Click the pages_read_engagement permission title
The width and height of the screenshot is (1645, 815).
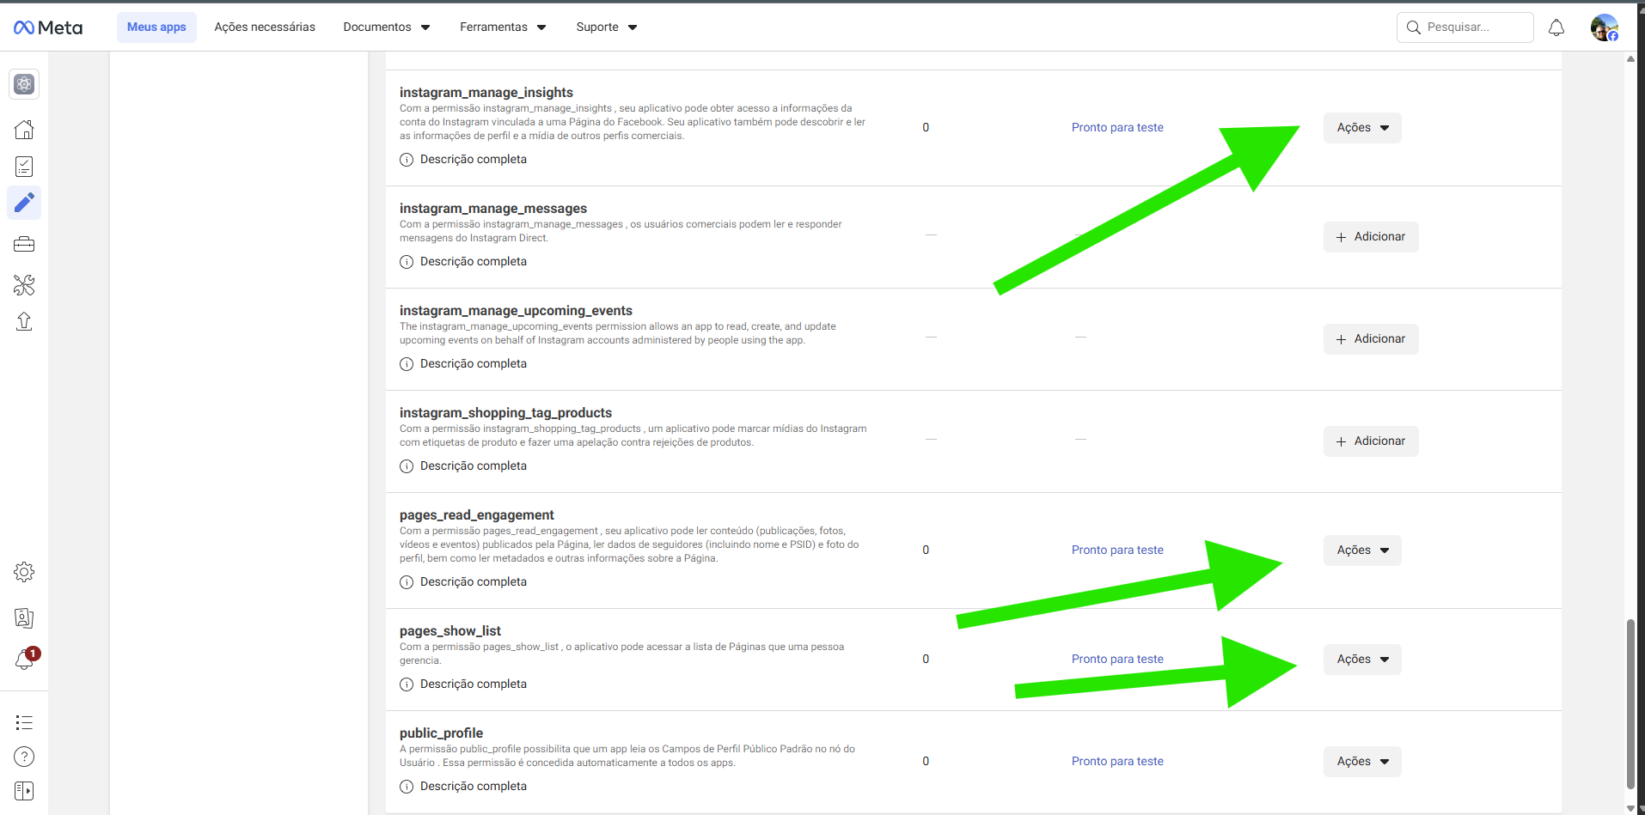pyautogui.click(x=477, y=515)
